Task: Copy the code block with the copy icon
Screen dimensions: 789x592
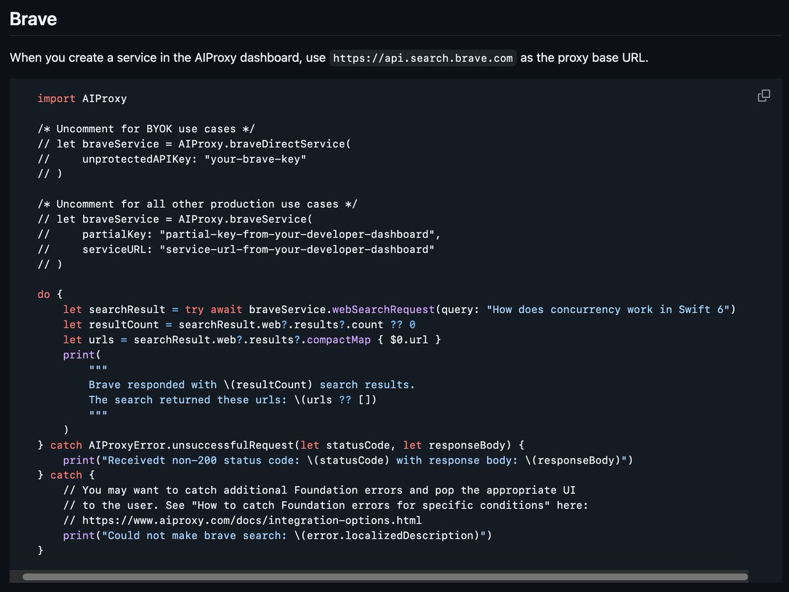Action: point(764,96)
